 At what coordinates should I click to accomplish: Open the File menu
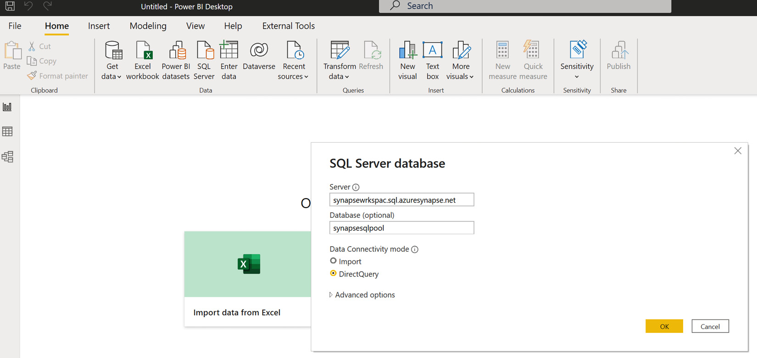pos(15,26)
